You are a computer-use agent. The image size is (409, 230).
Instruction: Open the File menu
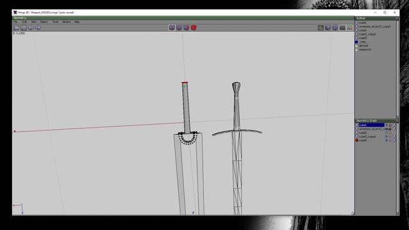click(15, 22)
